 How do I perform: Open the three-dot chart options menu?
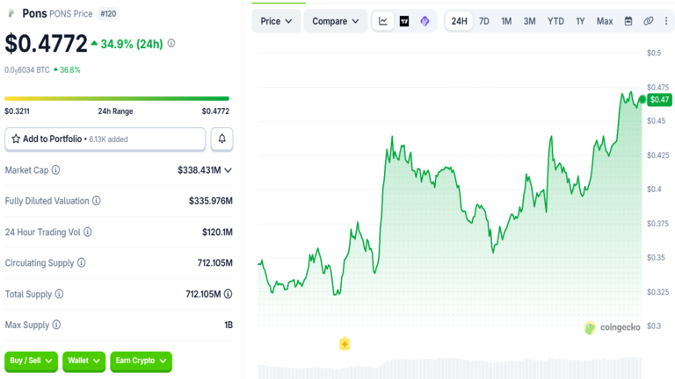coord(666,21)
